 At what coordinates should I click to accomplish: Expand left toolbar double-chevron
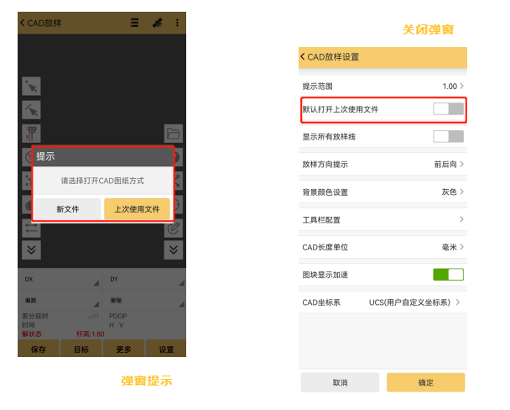coord(31,250)
